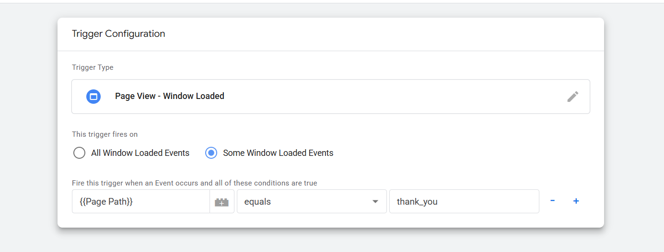Viewport: 664px width, 252px height.
Task: Select the All Window Loaded Events radio button
Action: coord(79,153)
